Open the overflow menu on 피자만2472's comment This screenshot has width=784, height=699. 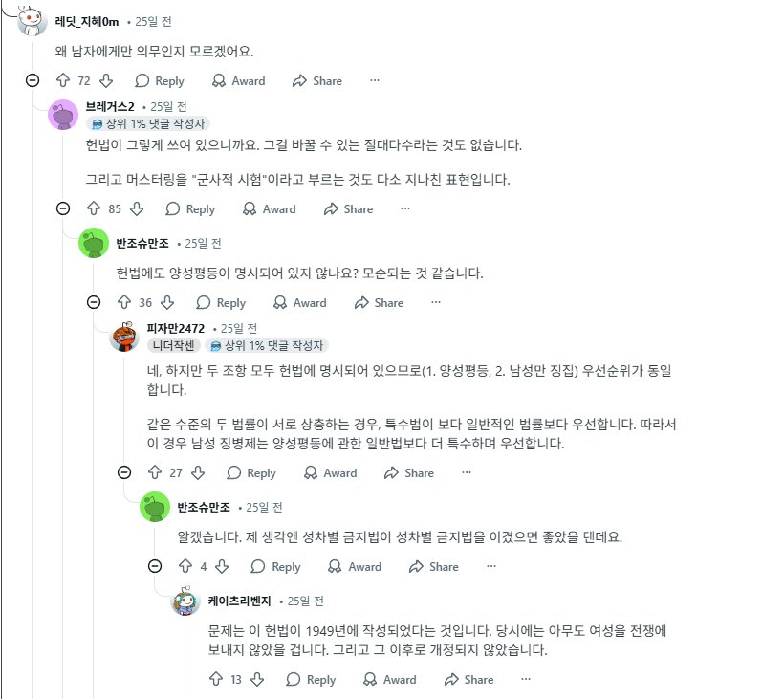pyautogui.click(x=466, y=473)
